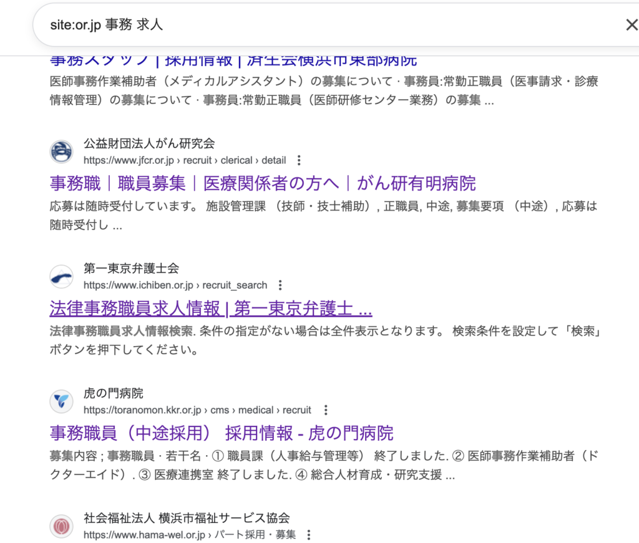Viewport: 639px width, 543px height.
Task: Open more options for ichiben.or.jp result
Action: tap(280, 286)
